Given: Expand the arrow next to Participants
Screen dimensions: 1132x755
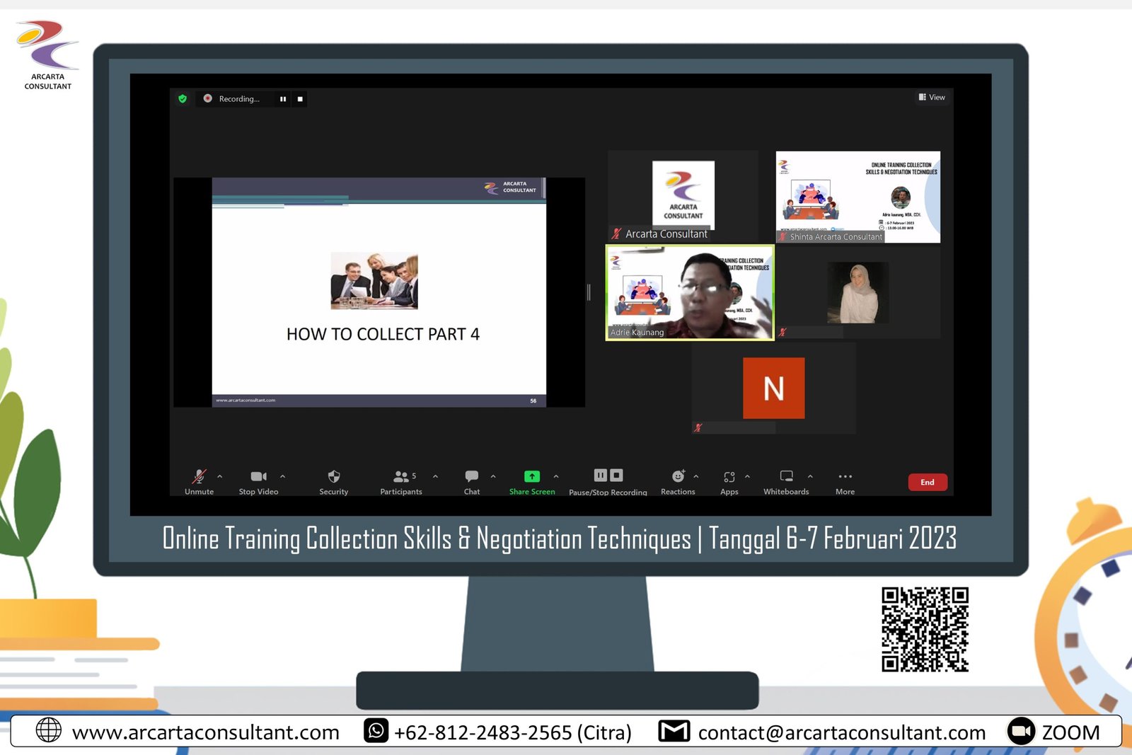Looking at the screenshot, I should click(x=435, y=476).
